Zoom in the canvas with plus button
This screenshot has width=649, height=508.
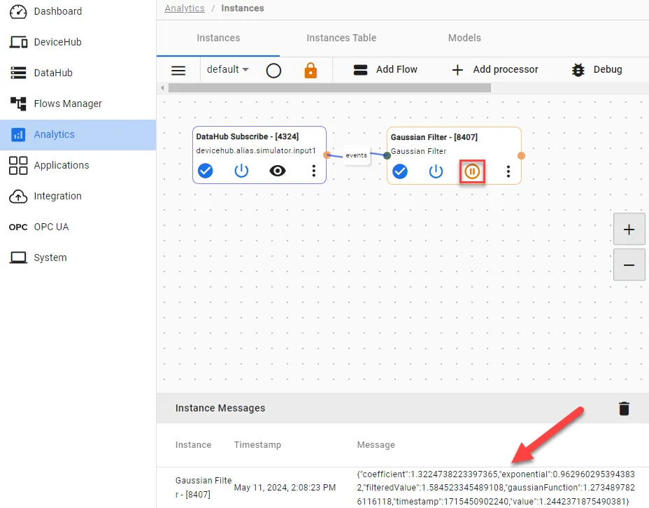[x=629, y=230]
